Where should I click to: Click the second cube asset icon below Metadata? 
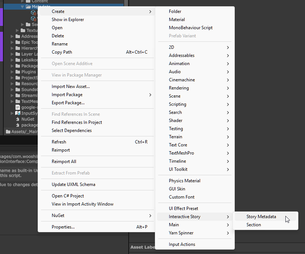(x=33, y=18)
